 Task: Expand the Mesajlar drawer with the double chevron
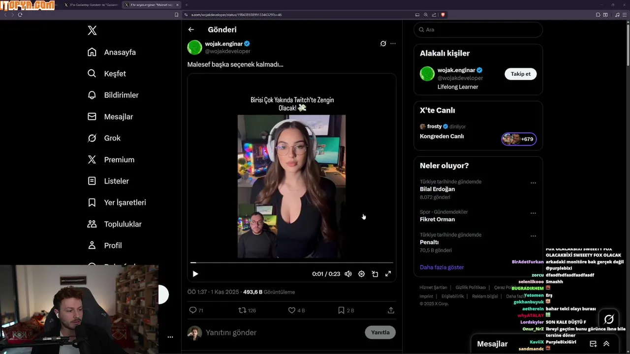(x=606, y=344)
